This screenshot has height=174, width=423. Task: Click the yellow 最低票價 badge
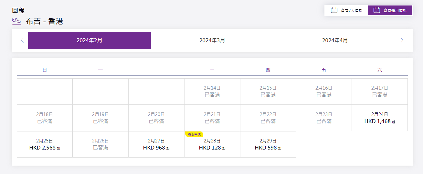194,134
